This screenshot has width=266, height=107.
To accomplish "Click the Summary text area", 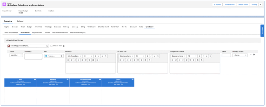I will [34, 56].
